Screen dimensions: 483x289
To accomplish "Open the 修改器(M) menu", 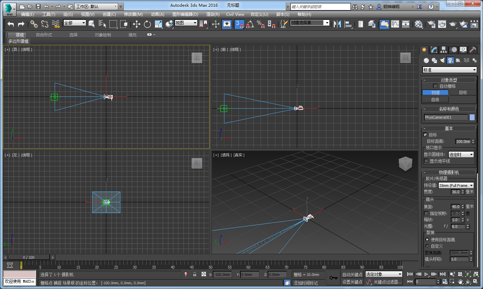I will pyautogui.click(x=133, y=14).
